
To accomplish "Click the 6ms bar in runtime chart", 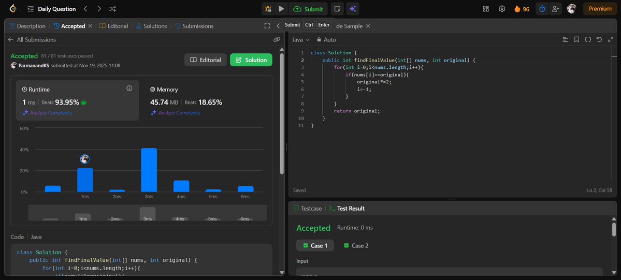I will pos(245,189).
